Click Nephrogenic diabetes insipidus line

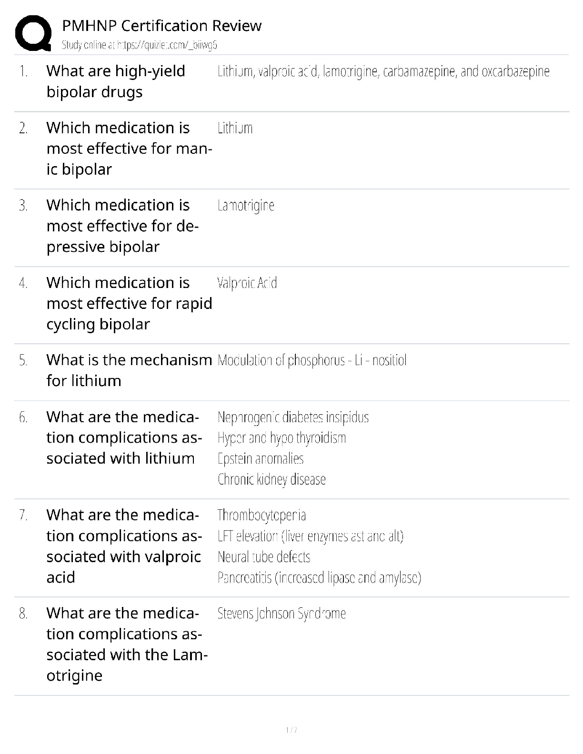(x=293, y=417)
